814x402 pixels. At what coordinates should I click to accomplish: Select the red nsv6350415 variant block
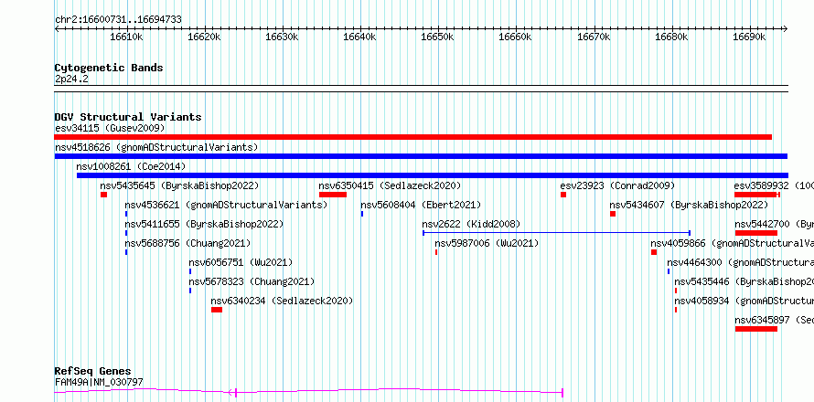333,195
